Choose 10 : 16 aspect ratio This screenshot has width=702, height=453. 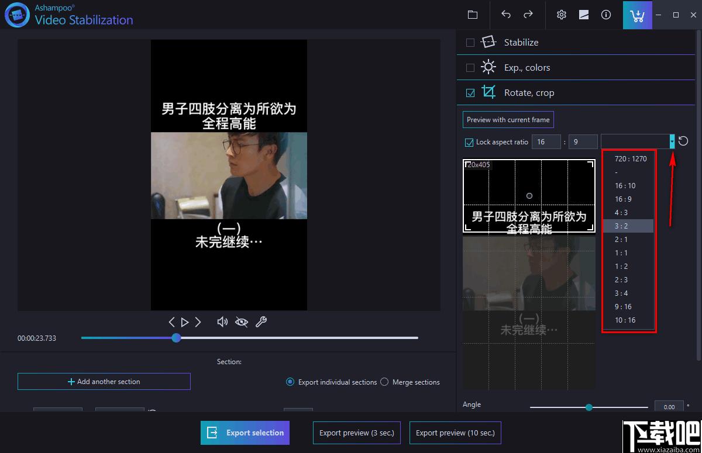click(x=628, y=320)
